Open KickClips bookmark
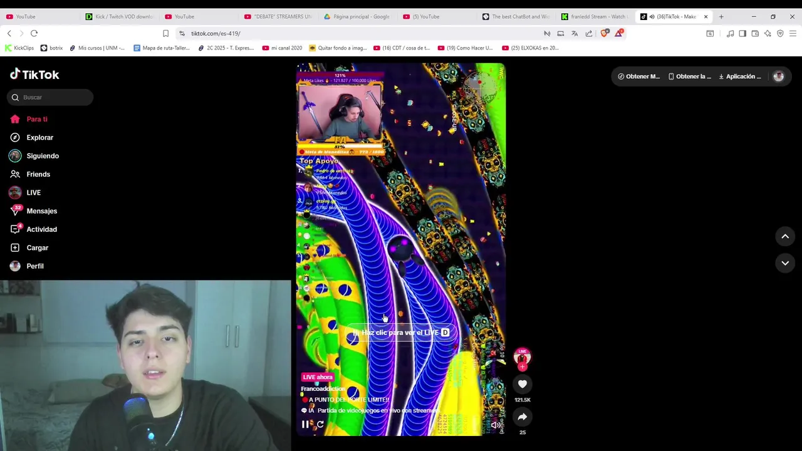 pos(19,48)
